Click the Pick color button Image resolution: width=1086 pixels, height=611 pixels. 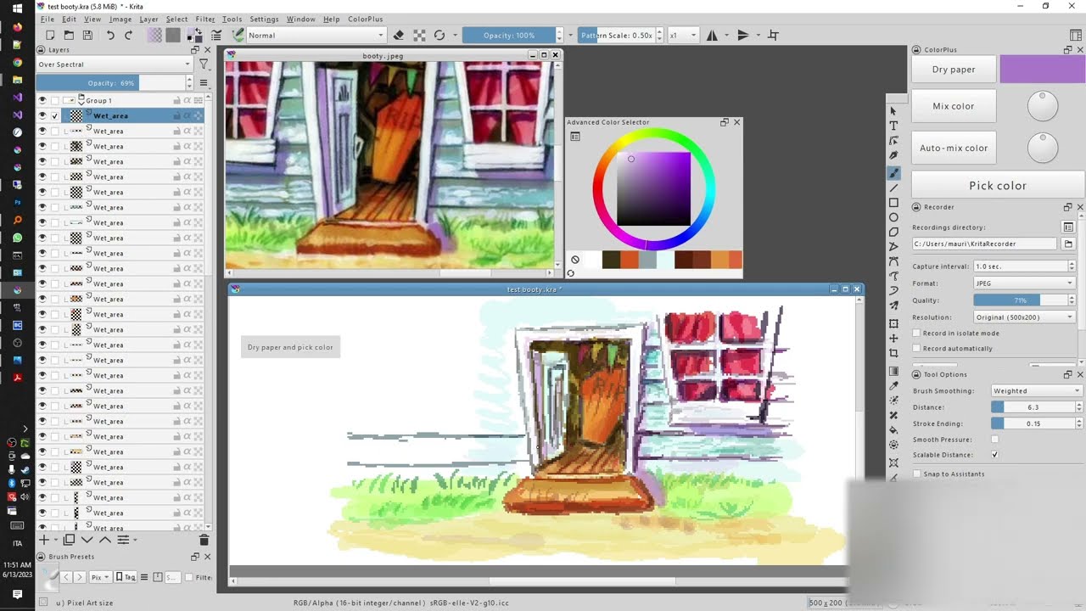pos(998,185)
